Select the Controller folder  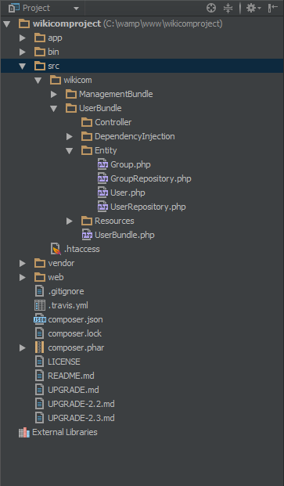point(106,122)
